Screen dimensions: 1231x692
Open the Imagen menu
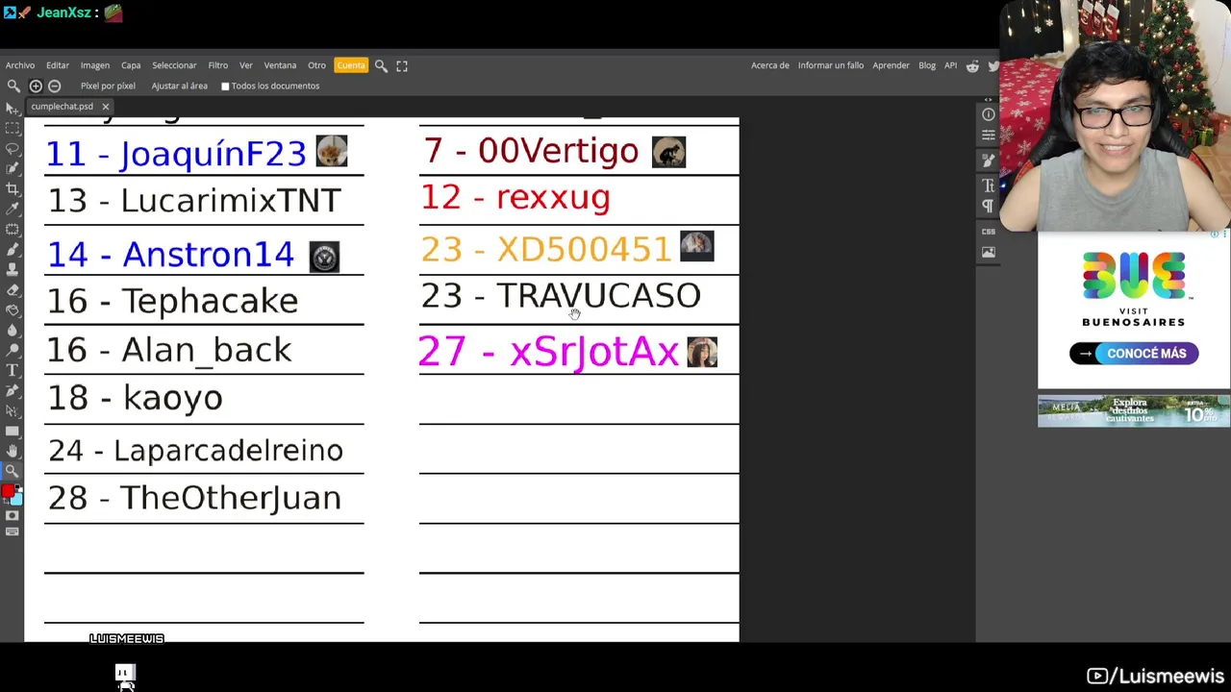click(95, 65)
